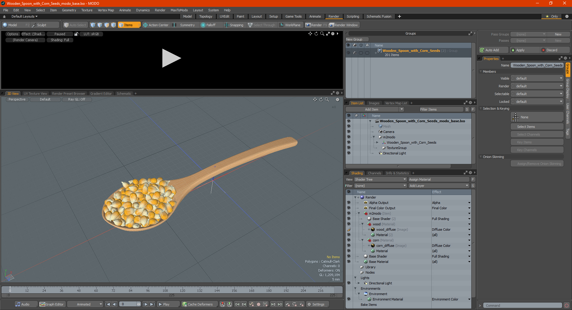Go to previous keyframe icon
Screen dimensions: 572x310
[x=244, y=304]
